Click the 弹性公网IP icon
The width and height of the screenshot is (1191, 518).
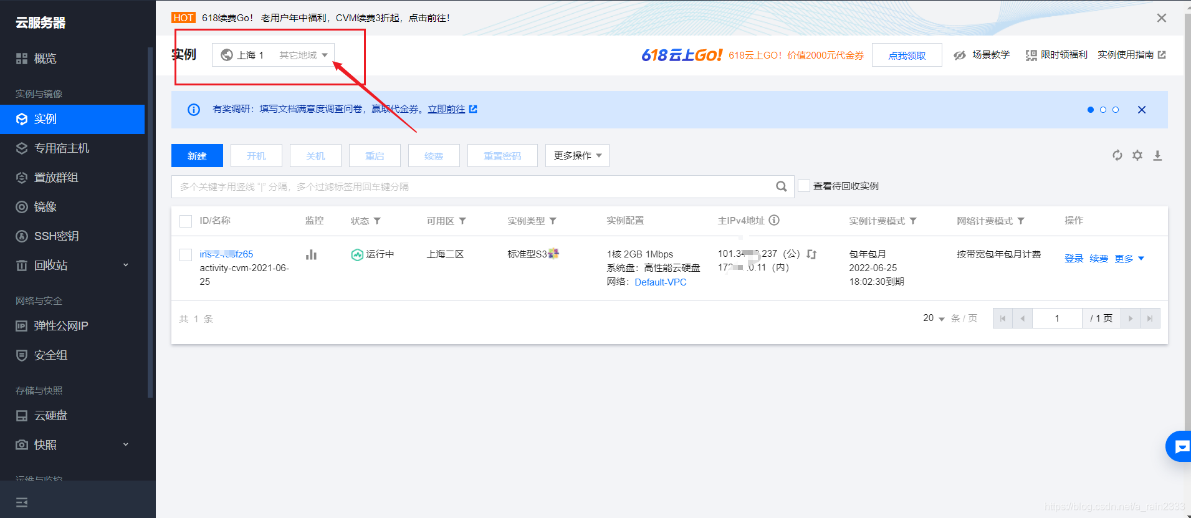tap(22, 326)
